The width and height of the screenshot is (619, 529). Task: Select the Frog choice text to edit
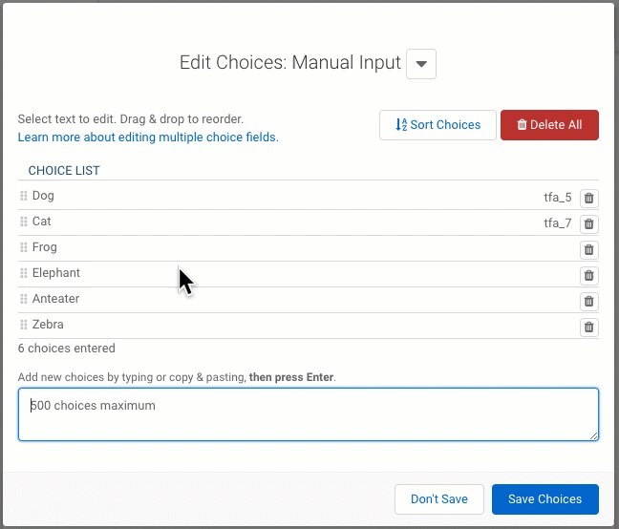[45, 247]
